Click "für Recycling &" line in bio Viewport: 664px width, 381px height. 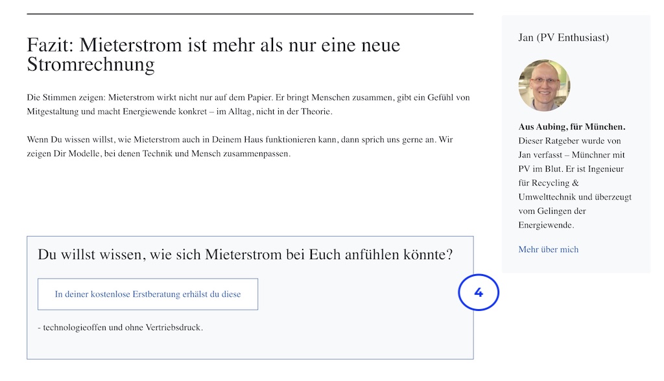coord(549,183)
